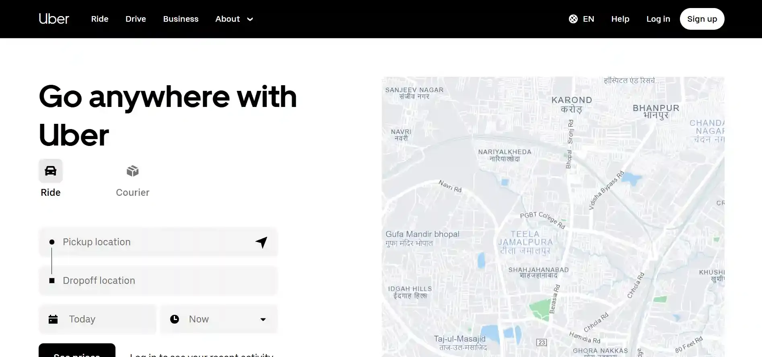Image resolution: width=762 pixels, height=357 pixels.
Task: Select the Courier package icon
Action: click(x=132, y=171)
